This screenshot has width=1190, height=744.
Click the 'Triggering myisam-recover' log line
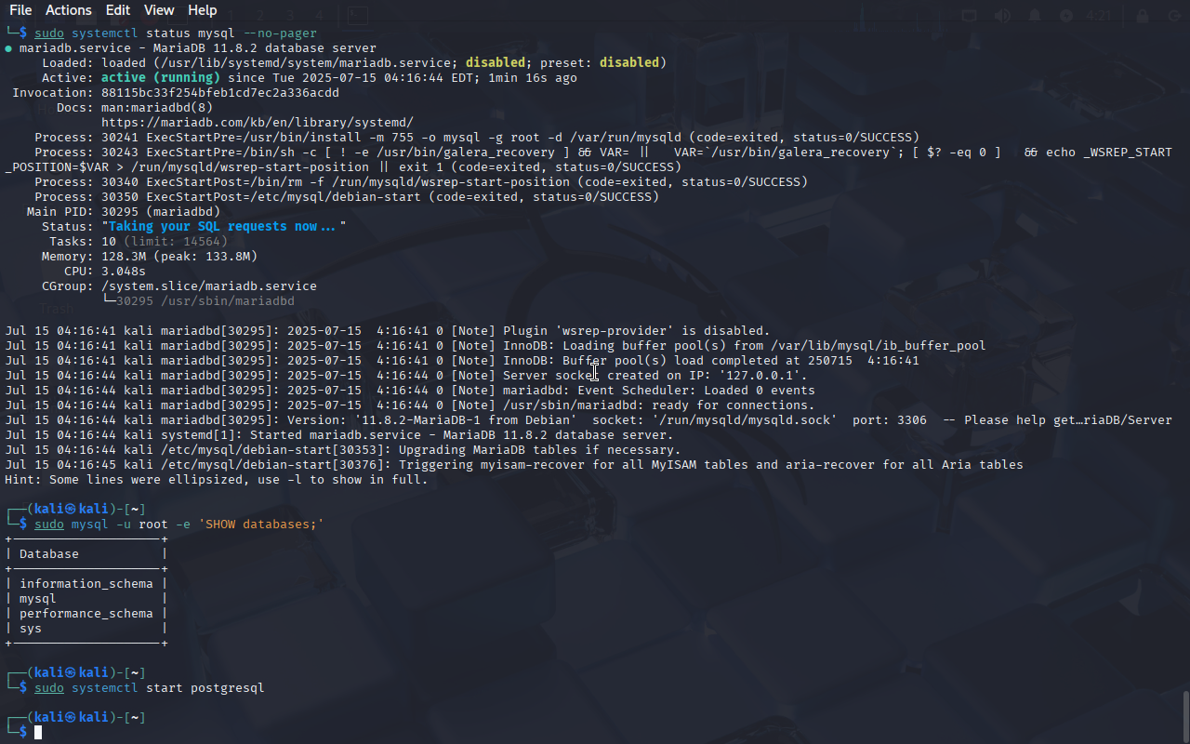click(x=514, y=465)
